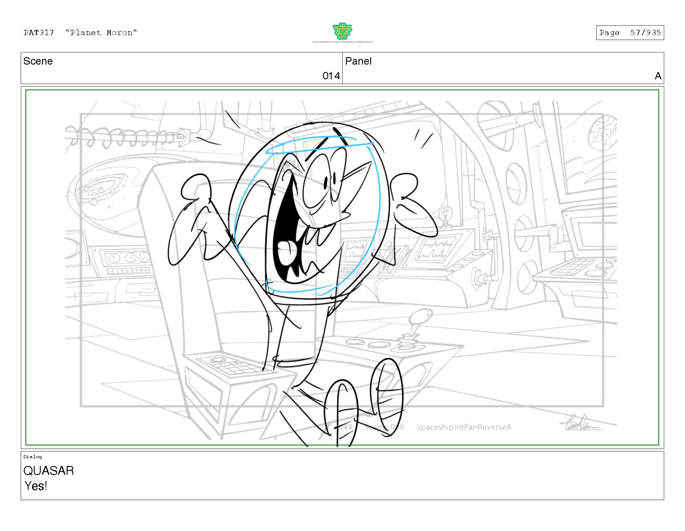Click the 'QUASAR' character name

48,471
